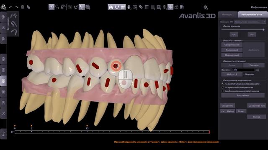Screen dimensions: 268x150
Task: Open the framed view dropdown icon
Action: pyautogui.click(x=159, y=7)
